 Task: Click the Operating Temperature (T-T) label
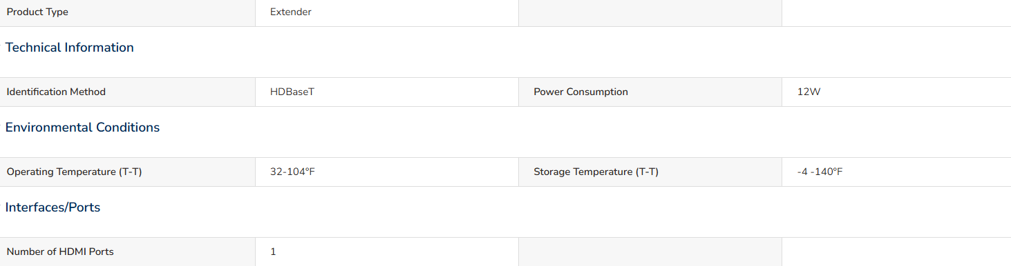[x=74, y=172]
